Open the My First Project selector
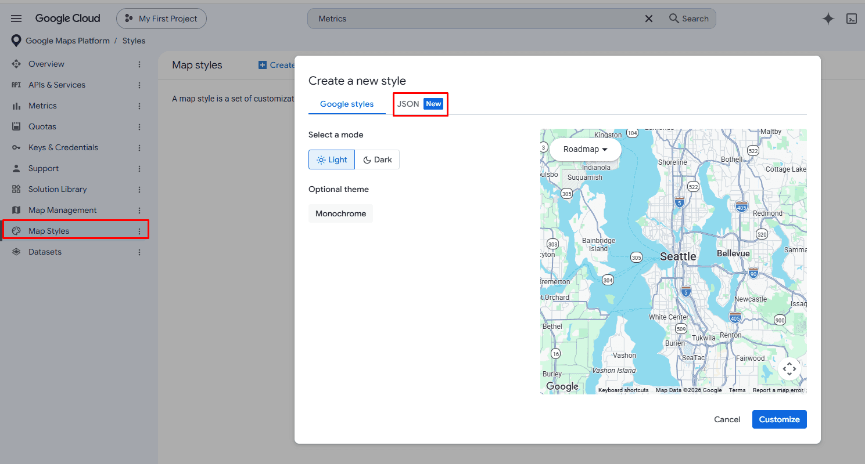The height and width of the screenshot is (464, 865). click(x=161, y=19)
